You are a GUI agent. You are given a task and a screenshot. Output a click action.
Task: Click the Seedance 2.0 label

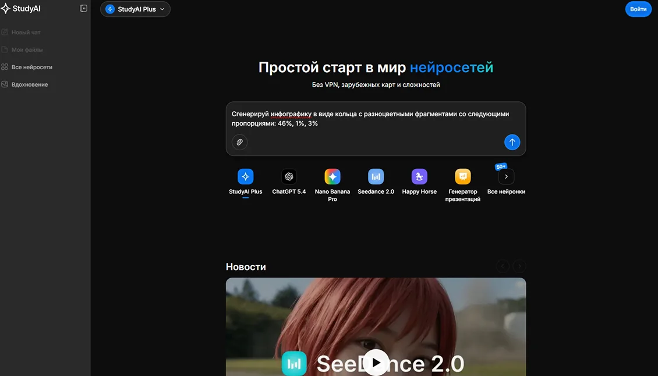(376, 191)
